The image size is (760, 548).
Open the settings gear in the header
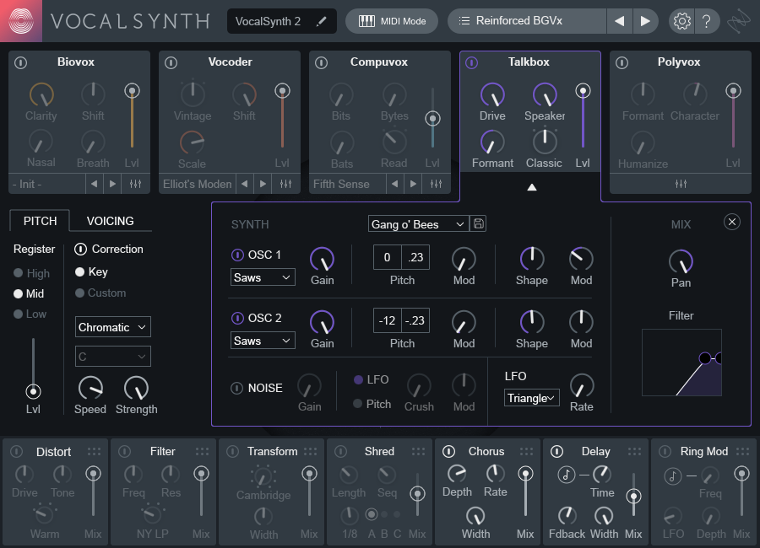coord(681,21)
